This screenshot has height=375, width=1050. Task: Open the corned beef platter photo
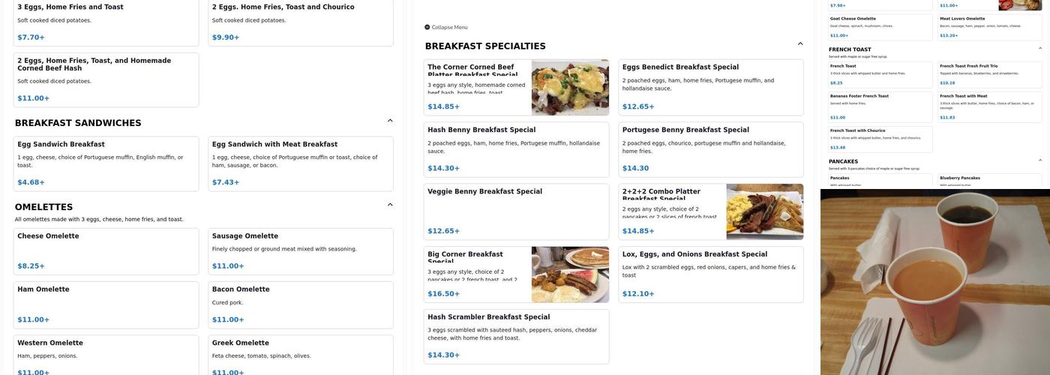click(570, 88)
